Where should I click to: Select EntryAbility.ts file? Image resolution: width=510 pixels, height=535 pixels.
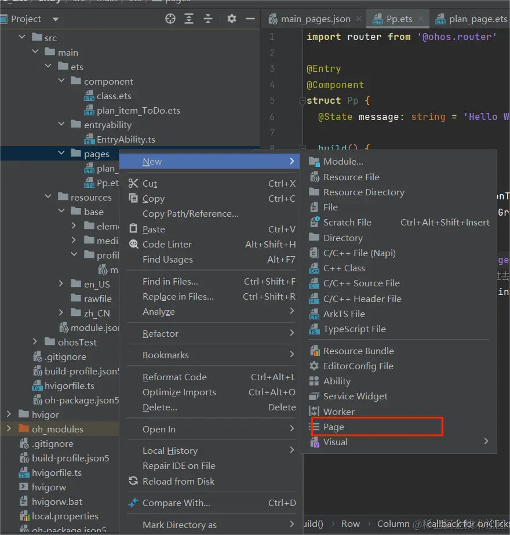[x=126, y=139]
